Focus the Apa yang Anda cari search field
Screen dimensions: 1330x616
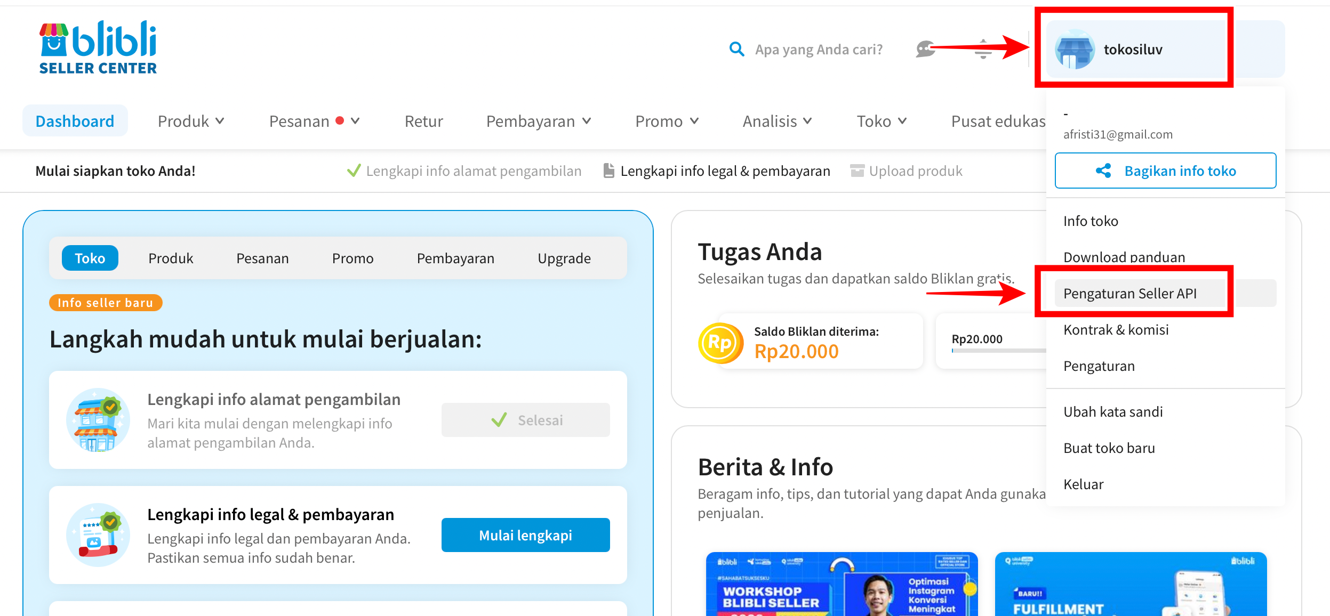point(819,50)
